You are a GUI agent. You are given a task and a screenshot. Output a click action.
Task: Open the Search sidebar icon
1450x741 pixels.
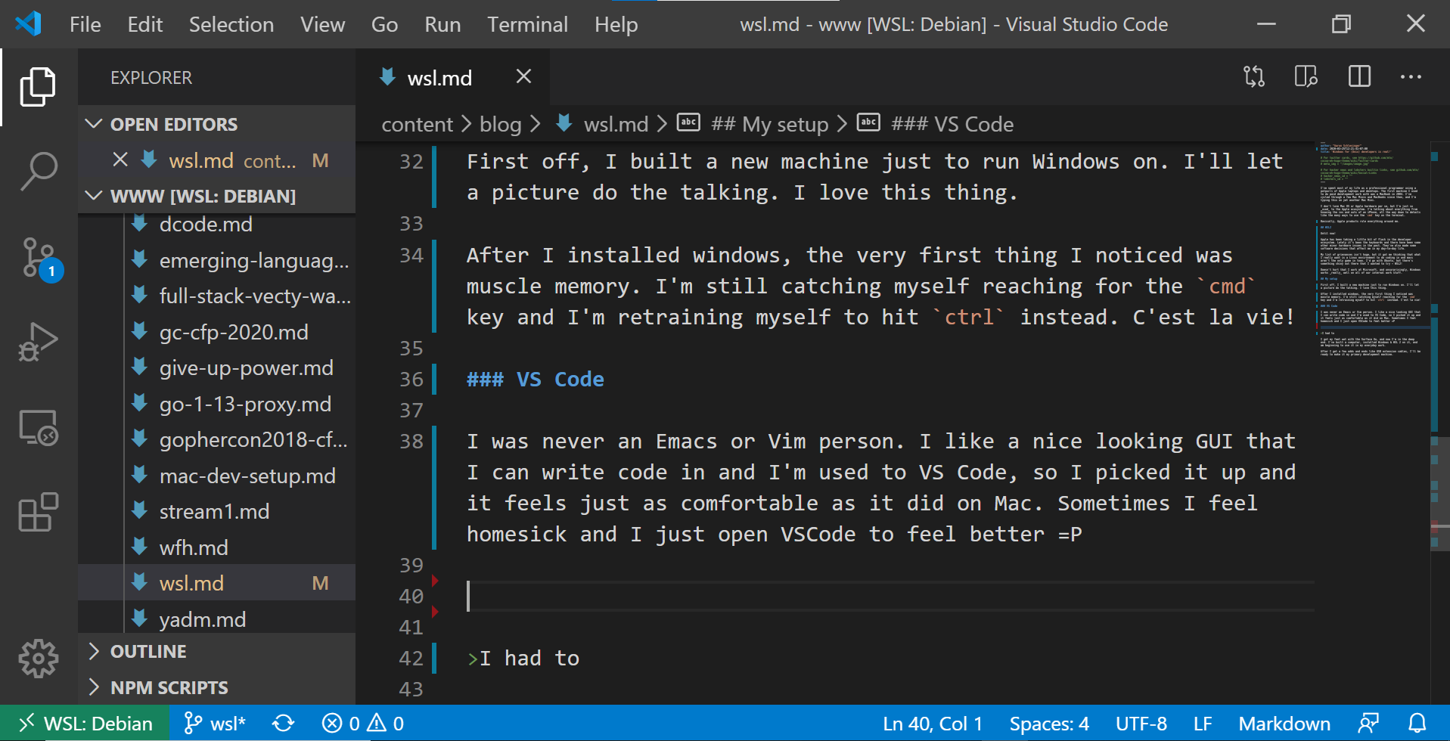[x=37, y=172]
